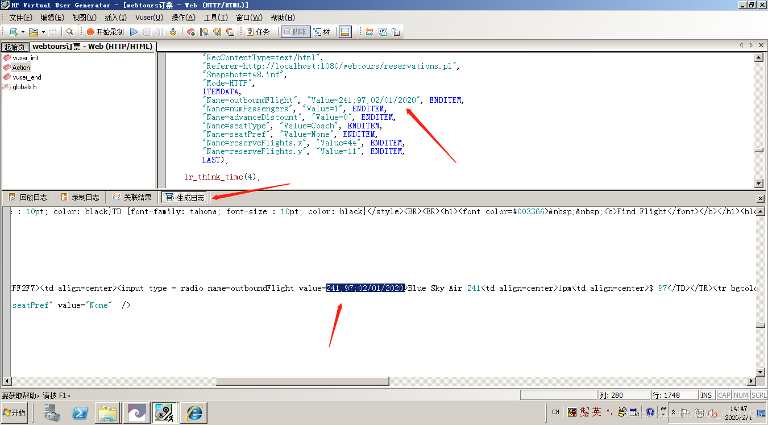Viewport: 768px width, 425px height.
Task: Click the muted volume speaker tray icon
Action: [x=712, y=413]
